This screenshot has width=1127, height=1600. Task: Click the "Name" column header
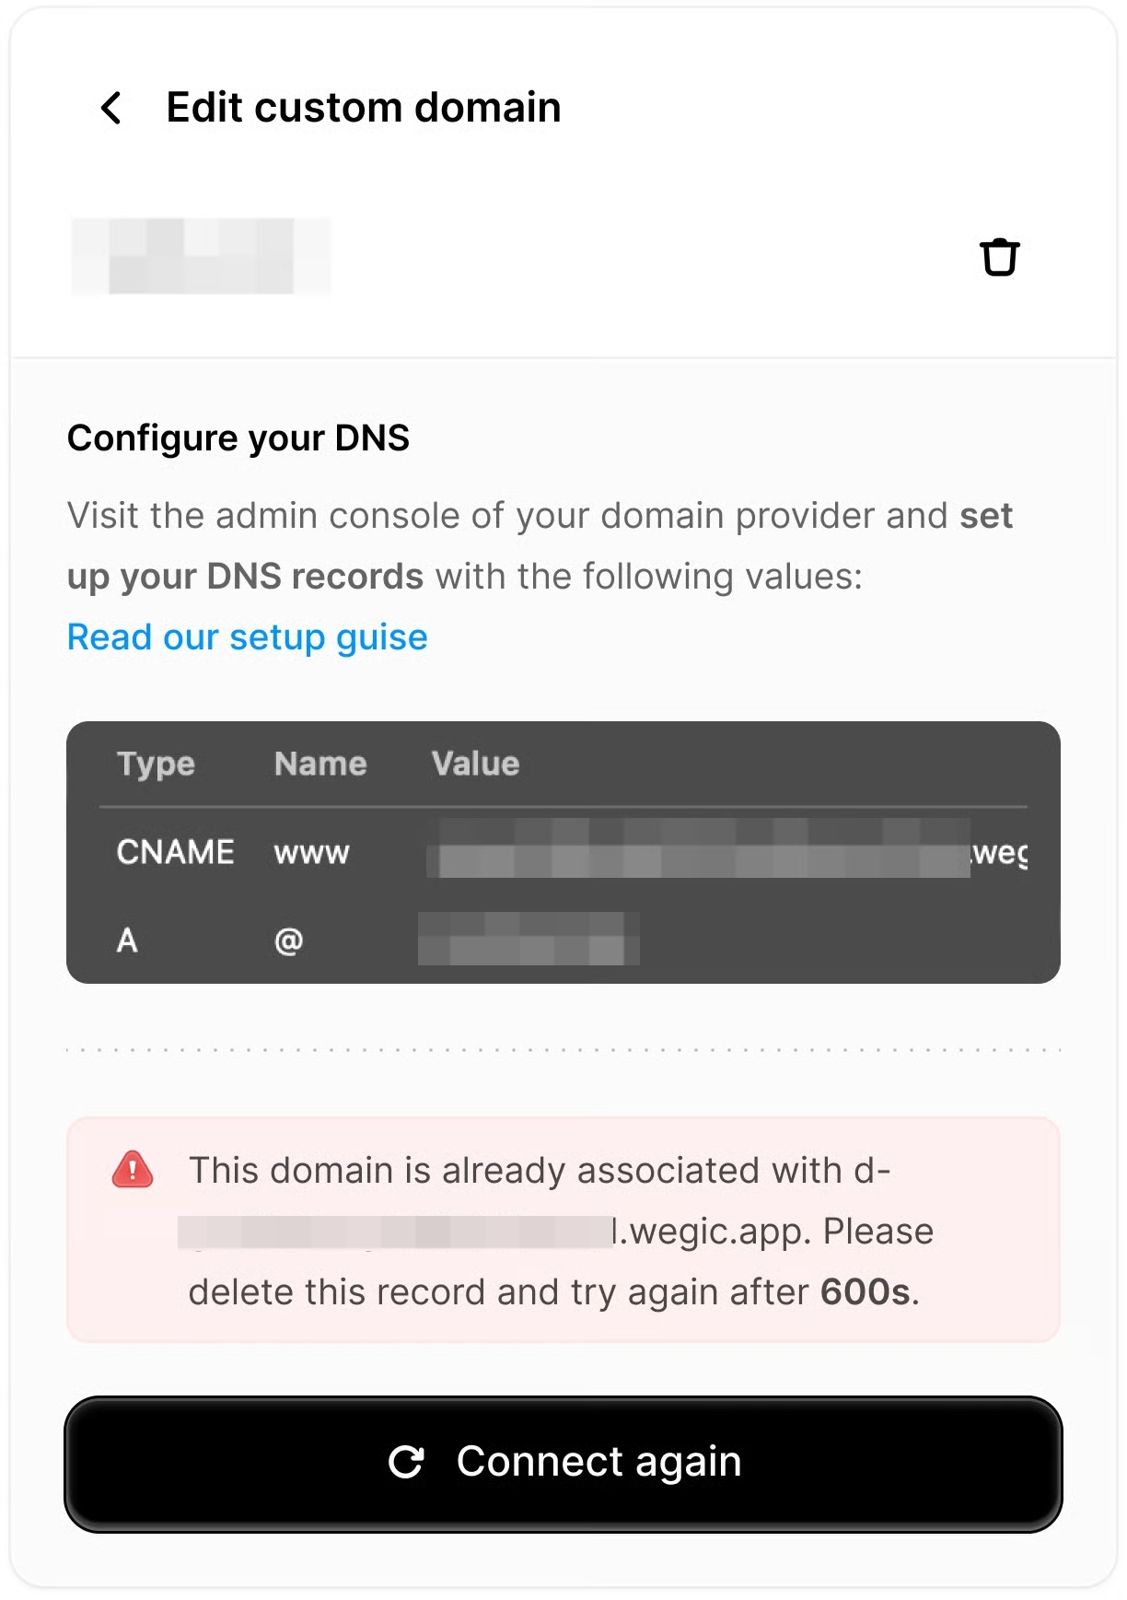click(x=320, y=764)
